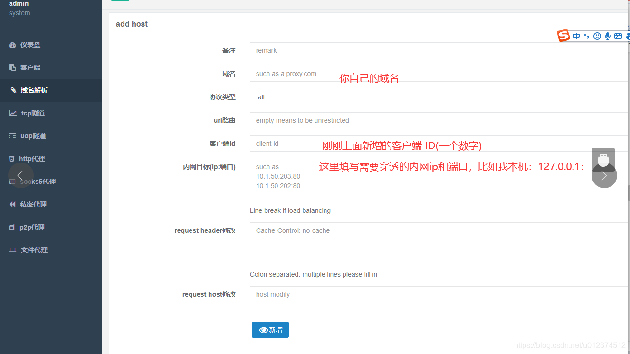630x354 pixels.
Task: Click the server icon beside udp隧道
Action: [12, 136]
